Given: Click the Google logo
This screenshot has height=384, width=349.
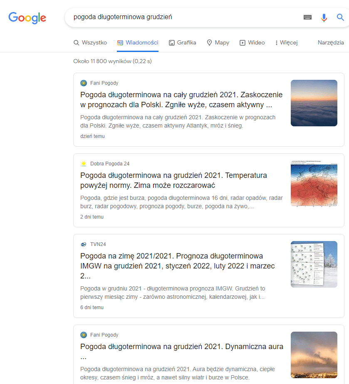Looking at the screenshot, I should pos(27,17).
